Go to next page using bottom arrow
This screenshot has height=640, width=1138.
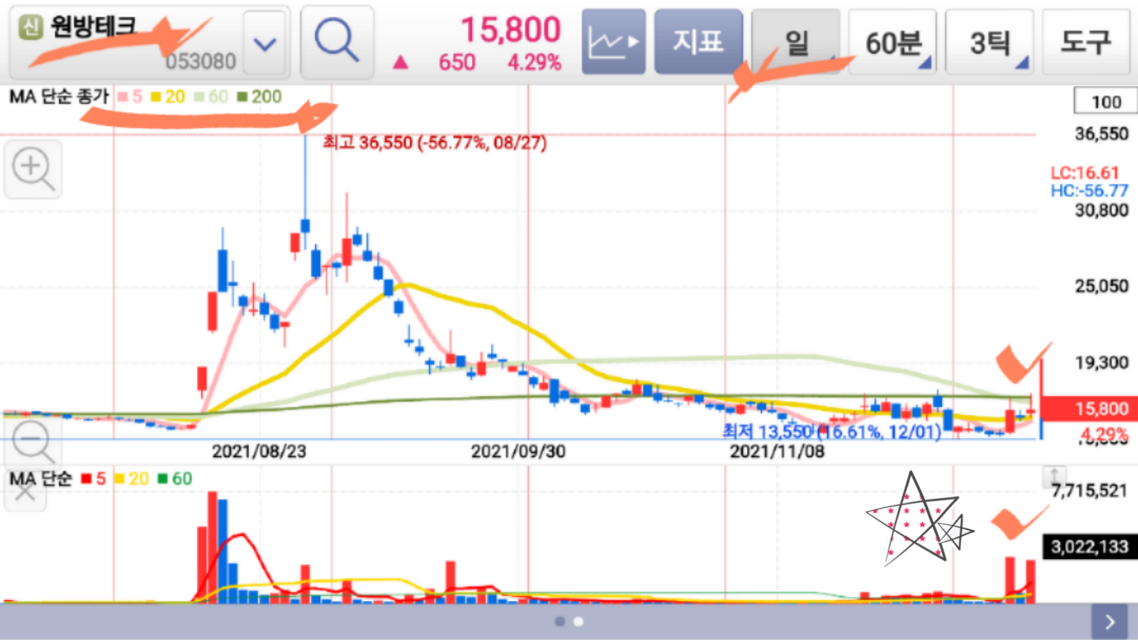1110,622
